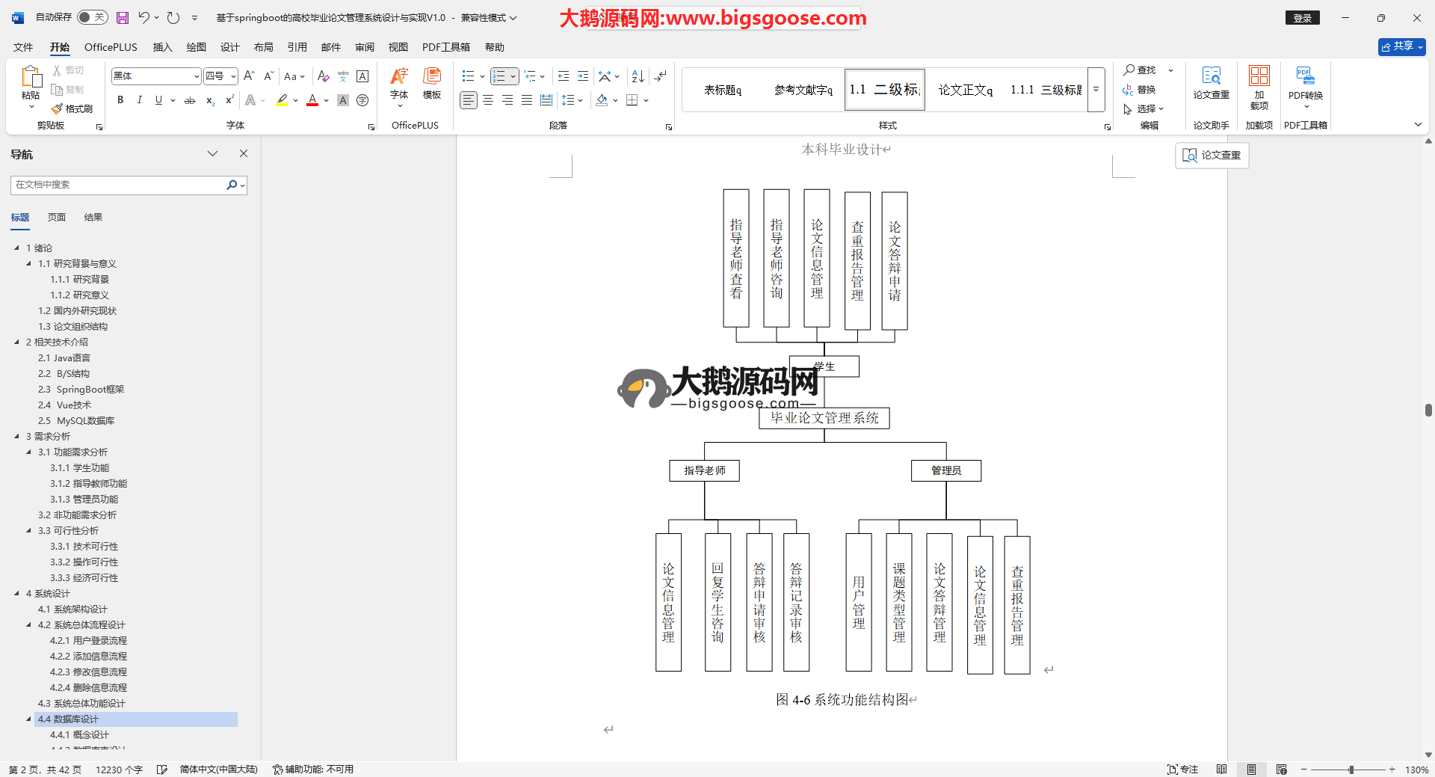The image size is (1435, 777).
Task: Toggle superscript formatting
Action: tap(229, 100)
